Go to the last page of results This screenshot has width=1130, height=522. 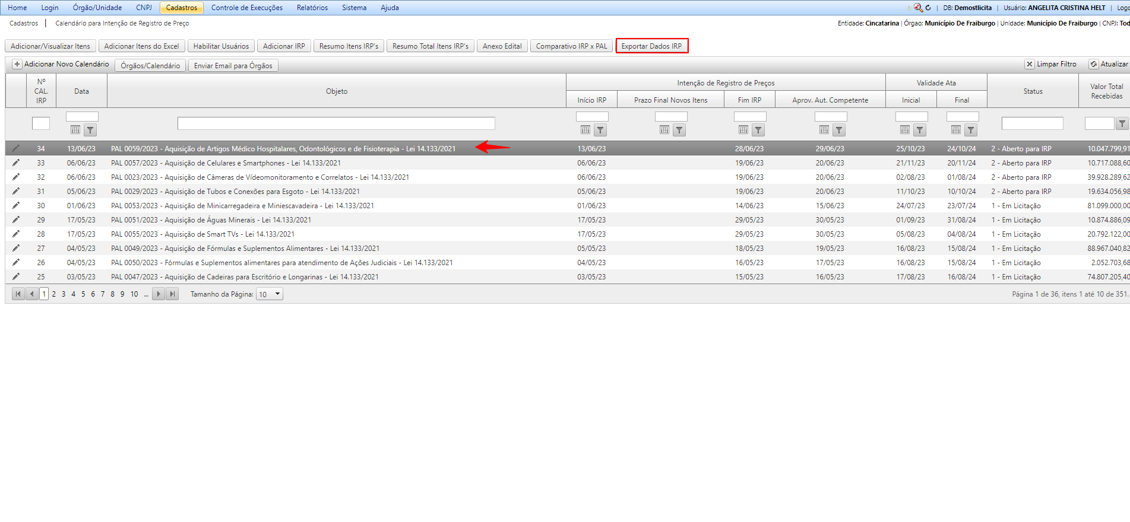tap(172, 294)
